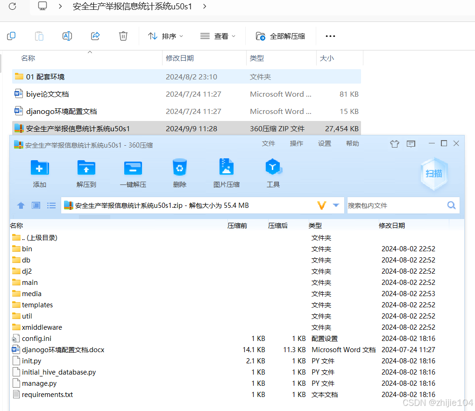Expand the archive path dropdown arrow
475x411 pixels.
[x=336, y=205]
